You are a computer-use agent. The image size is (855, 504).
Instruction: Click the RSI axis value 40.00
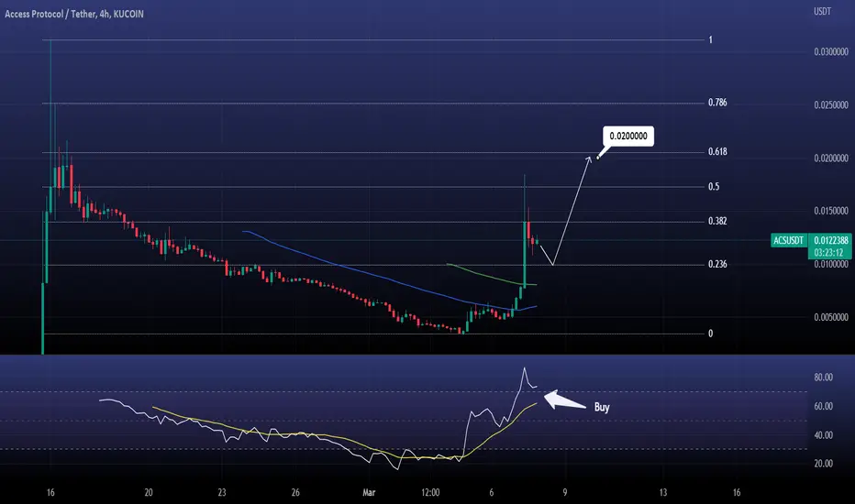(824, 434)
